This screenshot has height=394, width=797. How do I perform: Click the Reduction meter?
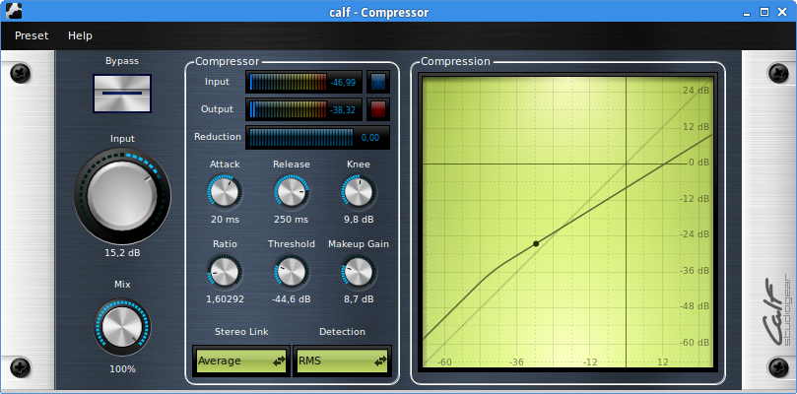(317, 137)
